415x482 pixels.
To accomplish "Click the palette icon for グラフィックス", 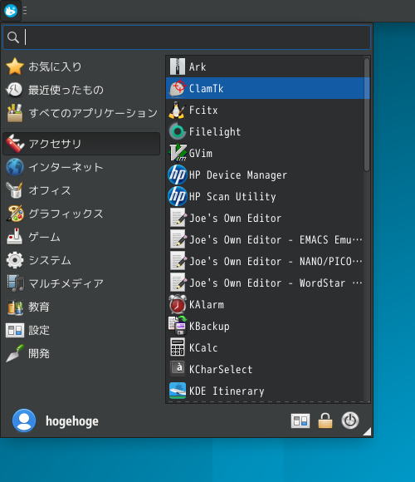I will click(x=15, y=214).
